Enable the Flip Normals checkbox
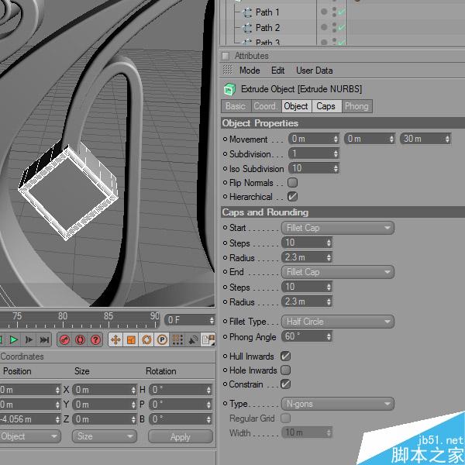465x465 pixels. pos(292,182)
